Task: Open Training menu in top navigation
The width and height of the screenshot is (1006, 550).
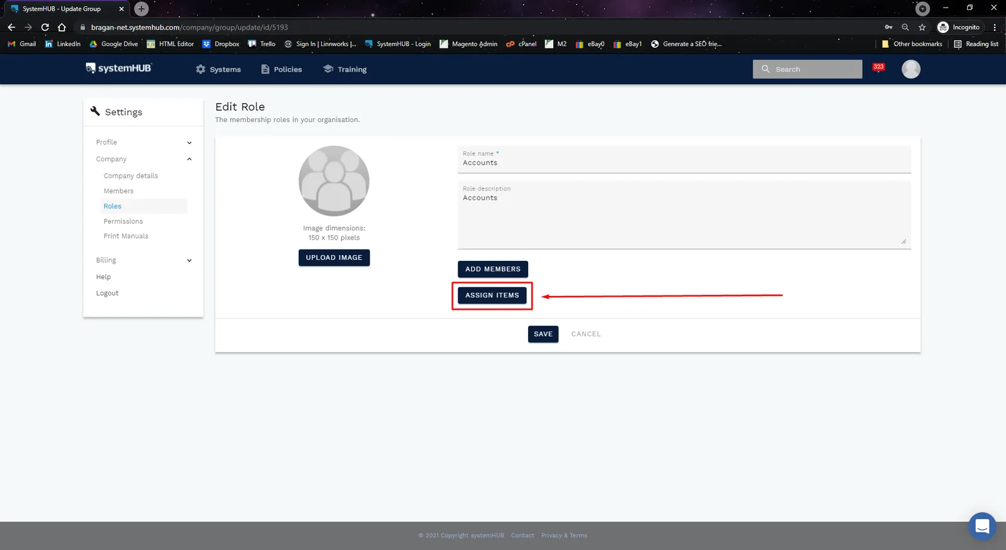Action: [345, 69]
